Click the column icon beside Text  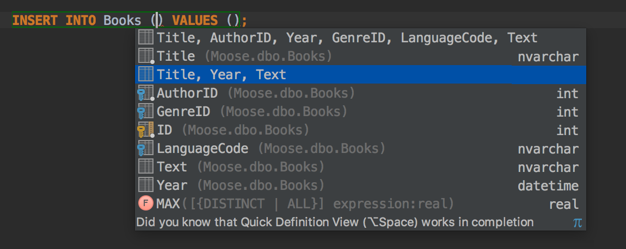tap(146, 167)
